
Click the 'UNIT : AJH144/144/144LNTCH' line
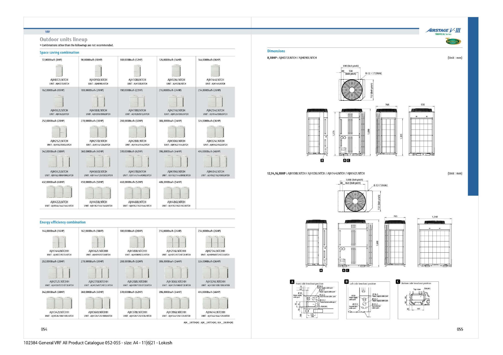pos(59,206)
